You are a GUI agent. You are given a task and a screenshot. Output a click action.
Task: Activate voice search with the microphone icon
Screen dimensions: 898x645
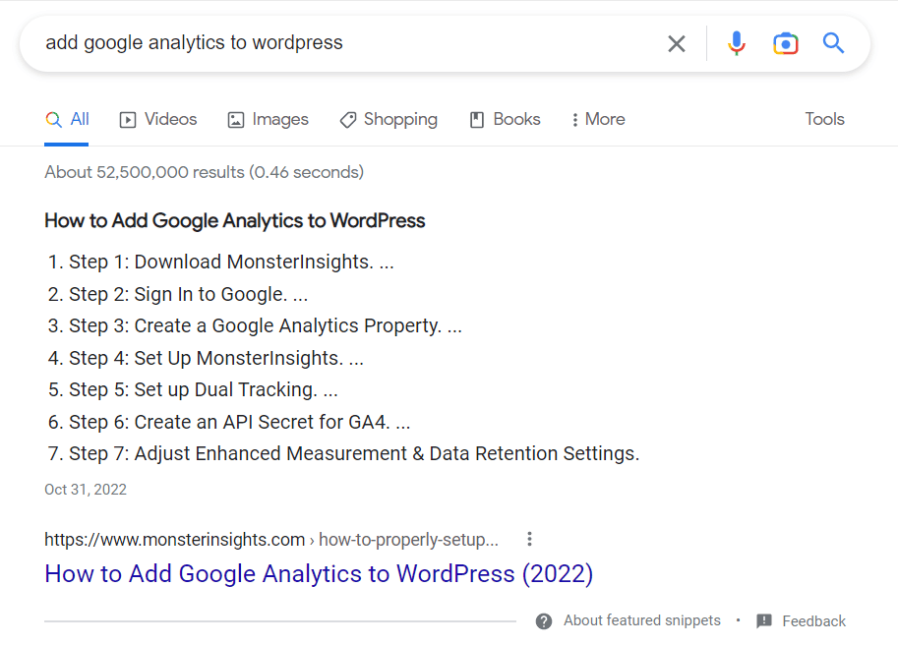pyautogui.click(x=736, y=43)
